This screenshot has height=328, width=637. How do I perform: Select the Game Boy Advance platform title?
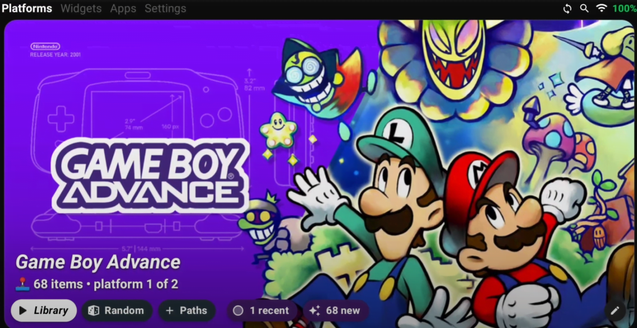[x=98, y=262]
